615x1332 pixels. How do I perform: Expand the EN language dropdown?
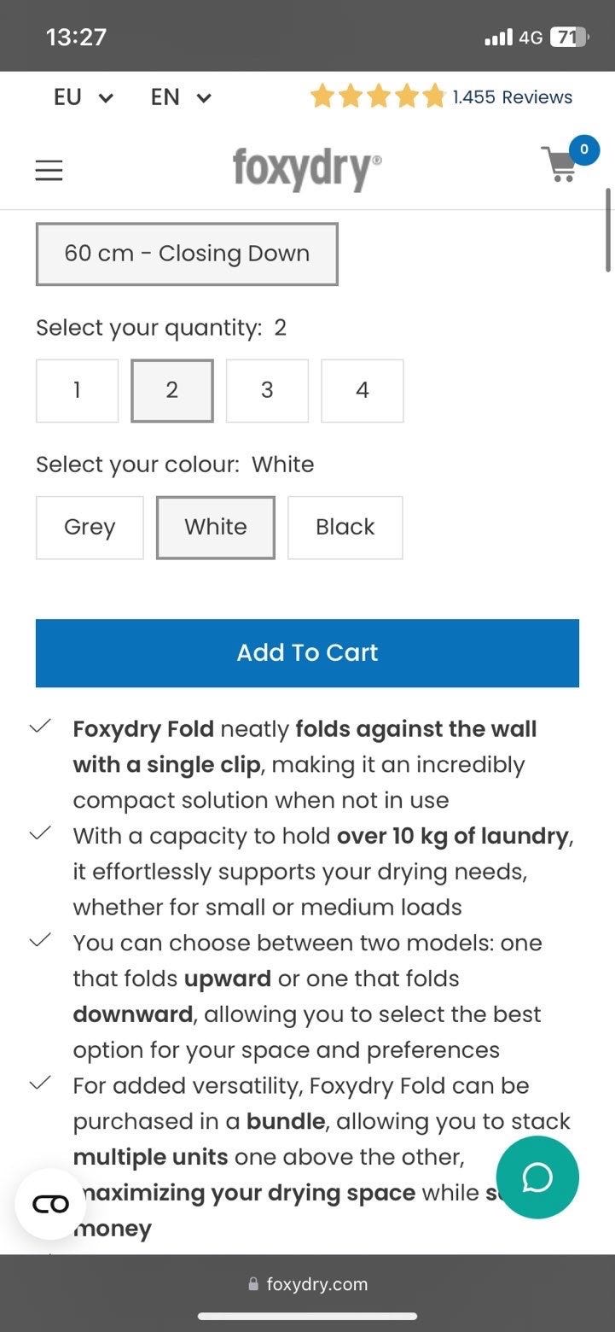pos(180,97)
